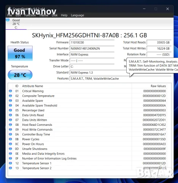Click the 28 °C temperature button
This screenshot has width=178, height=183.
[x=20, y=75]
